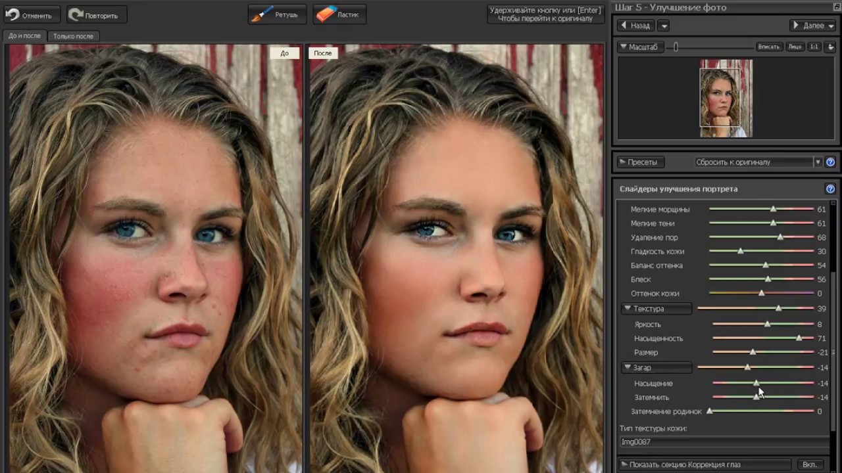Click the Img0087 skin texture field

(724, 442)
